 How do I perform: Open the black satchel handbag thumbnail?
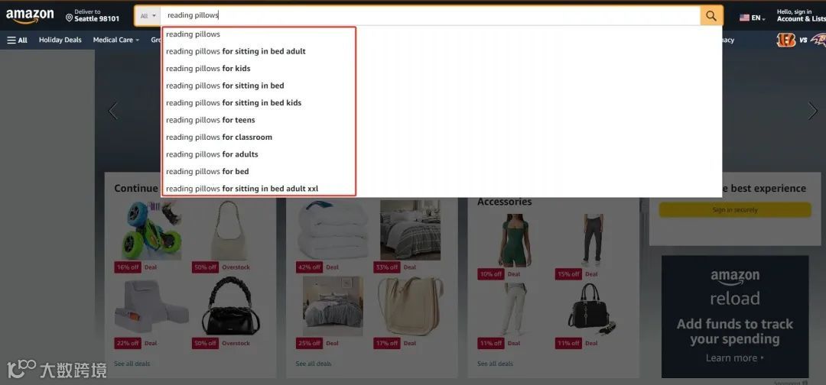coord(591,309)
